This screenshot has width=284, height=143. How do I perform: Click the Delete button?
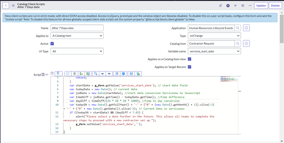tap(275, 6)
